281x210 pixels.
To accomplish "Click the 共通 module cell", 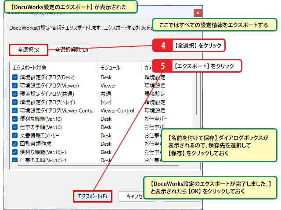I will pos(106,94).
